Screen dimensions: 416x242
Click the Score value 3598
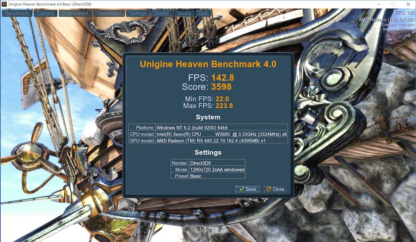[221, 87]
